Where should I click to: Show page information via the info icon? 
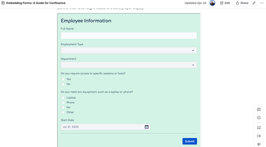click(259, 118)
